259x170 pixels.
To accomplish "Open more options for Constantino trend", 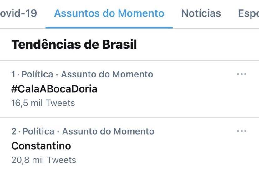I will point(241,131).
